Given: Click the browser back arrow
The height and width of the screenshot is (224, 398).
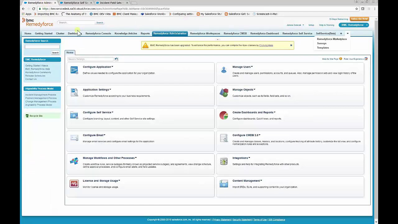Looking at the screenshot, I should click(23, 9).
